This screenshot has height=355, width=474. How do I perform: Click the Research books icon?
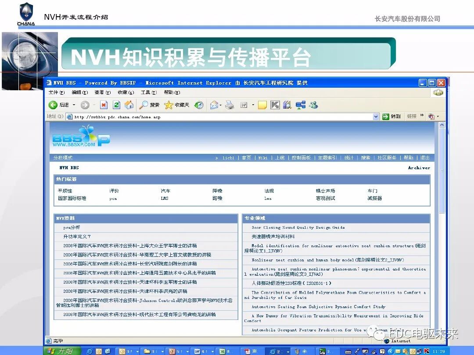coord(287,105)
